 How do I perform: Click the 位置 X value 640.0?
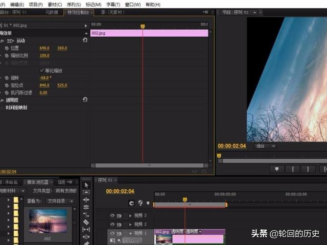44,48
